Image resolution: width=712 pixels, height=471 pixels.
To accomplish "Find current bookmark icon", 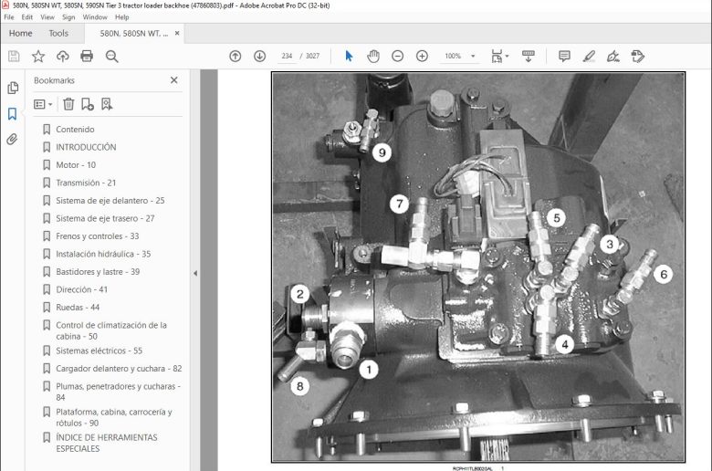I will (x=107, y=104).
